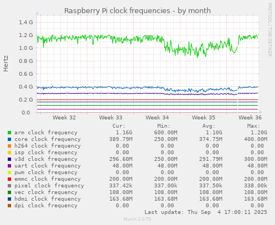Click the 'Week 32' axis label
275x225 pixels.
pyautogui.click(x=64, y=118)
